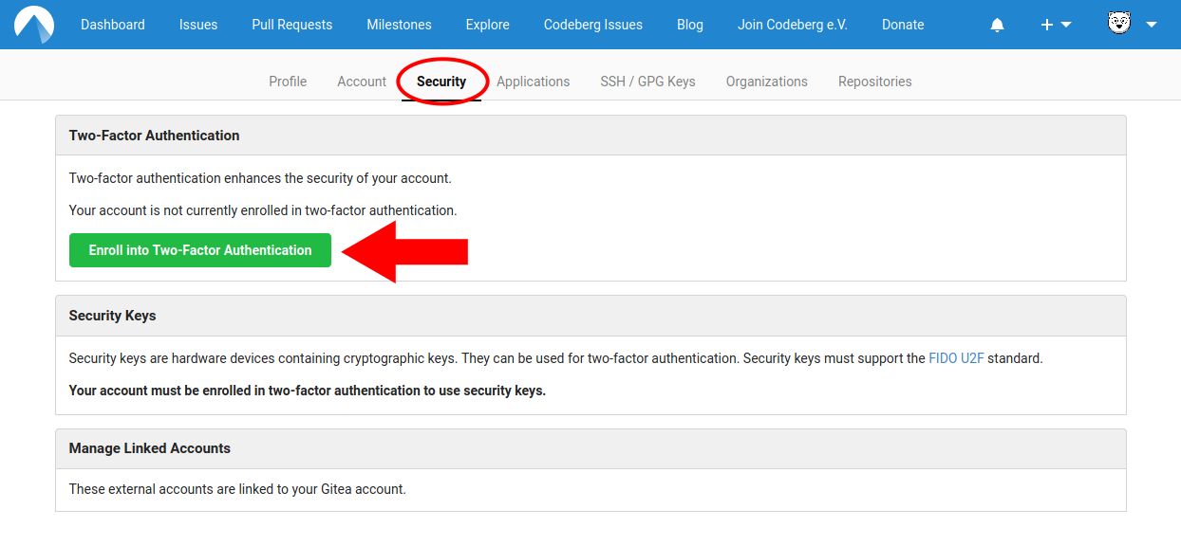
Task: Click the plus icon to create new
Action: click(1046, 24)
